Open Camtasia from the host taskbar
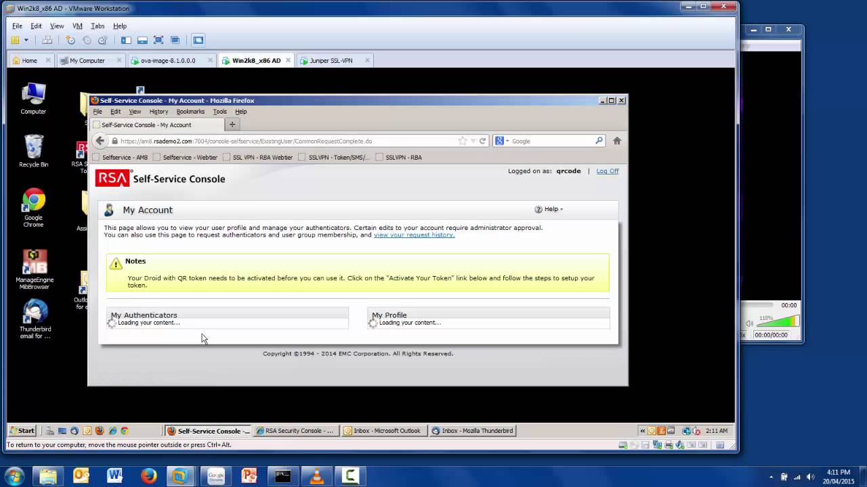867x487 pixels. coord(350,476)
